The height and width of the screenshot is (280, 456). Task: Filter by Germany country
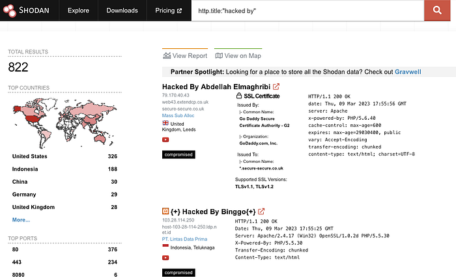point(24,194)
